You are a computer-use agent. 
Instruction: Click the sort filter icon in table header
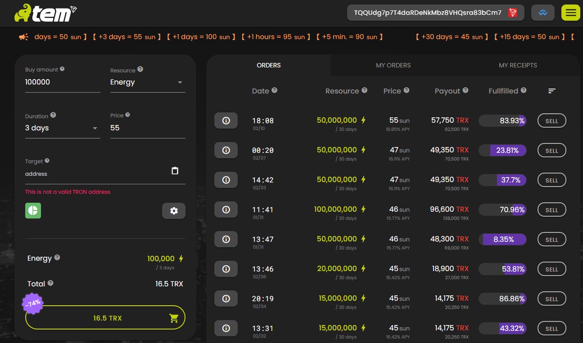pos(552,91)
